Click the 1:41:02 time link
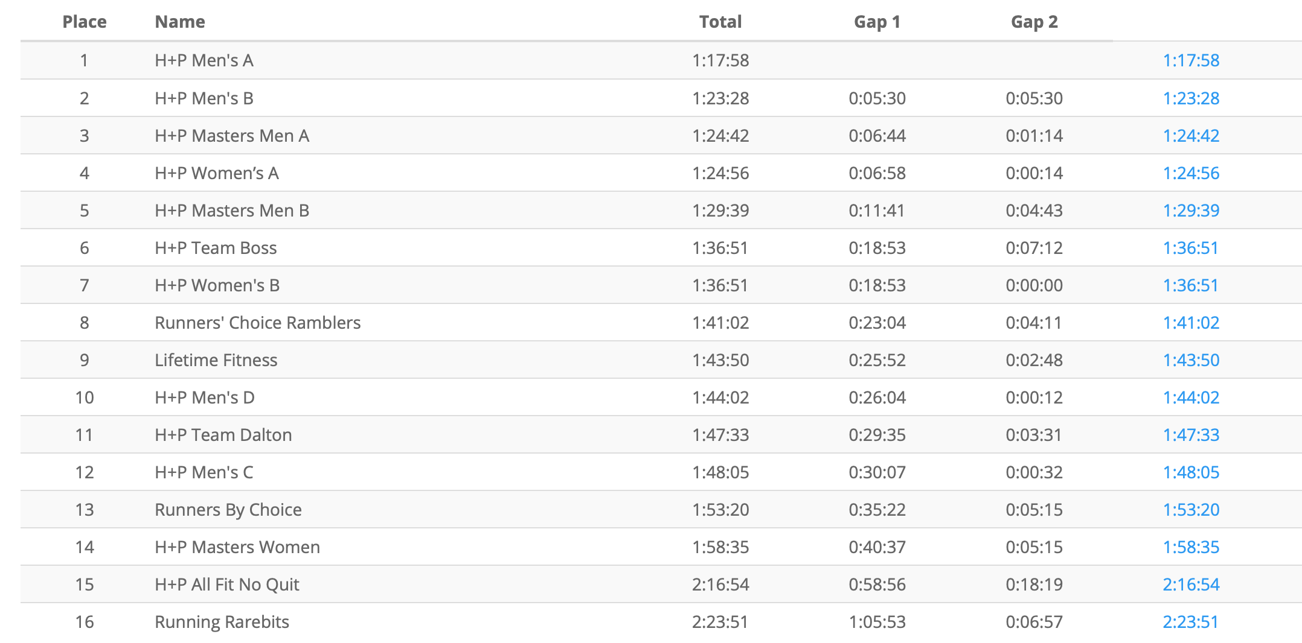 pyautogui.click(x=1191, y=323)
